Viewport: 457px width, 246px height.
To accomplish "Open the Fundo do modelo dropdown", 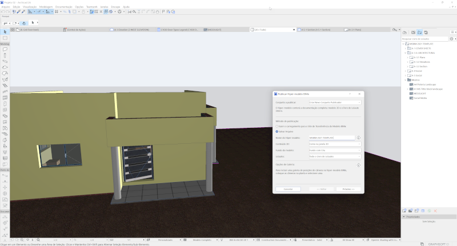I will click(334, 150).
